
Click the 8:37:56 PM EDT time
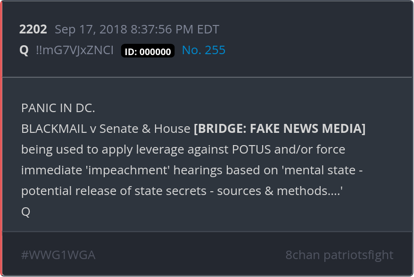(x=175, y=29)
